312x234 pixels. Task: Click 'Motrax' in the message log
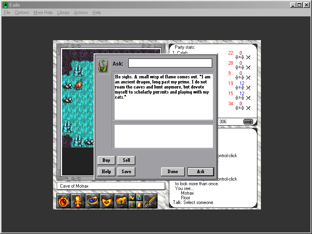(187, 193)
